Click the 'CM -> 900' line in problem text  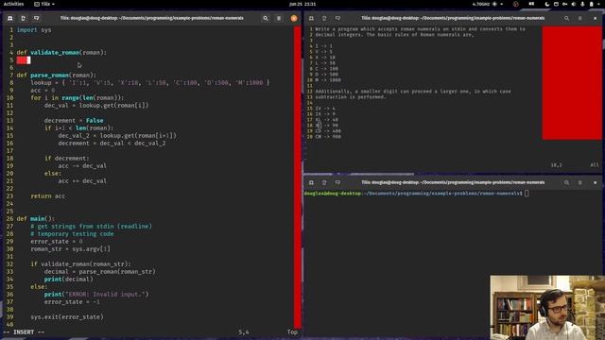pyautogui.click(x=328, y=136)
